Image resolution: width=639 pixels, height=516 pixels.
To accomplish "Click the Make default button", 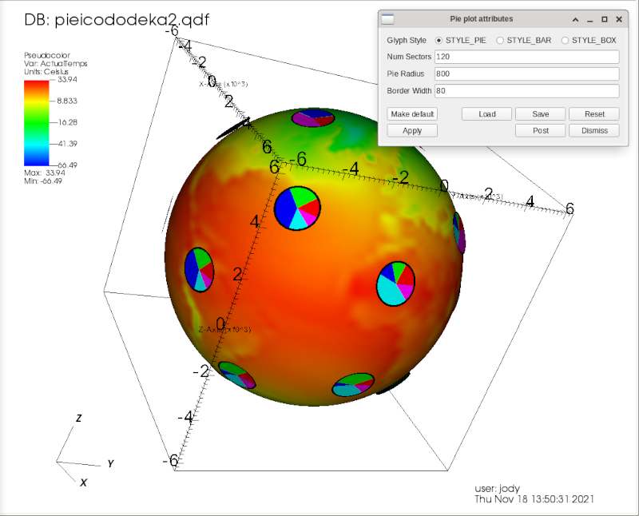I will [x=412, y=114].
